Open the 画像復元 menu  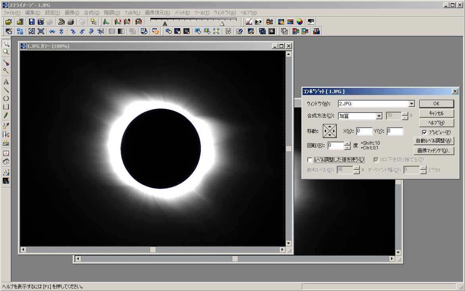[157, 13]
